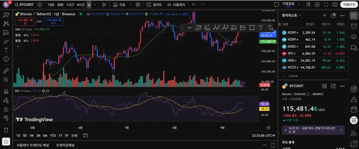Click the undo arrow
The height and width of the screenshot is (149, 359).
[x=194, y=5]
